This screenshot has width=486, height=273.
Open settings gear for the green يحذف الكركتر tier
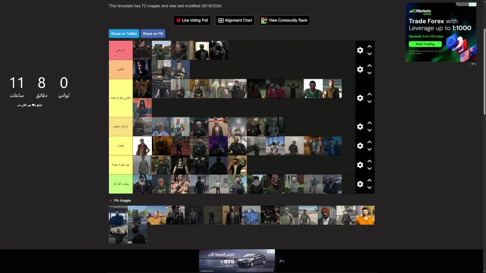point(360,184)
